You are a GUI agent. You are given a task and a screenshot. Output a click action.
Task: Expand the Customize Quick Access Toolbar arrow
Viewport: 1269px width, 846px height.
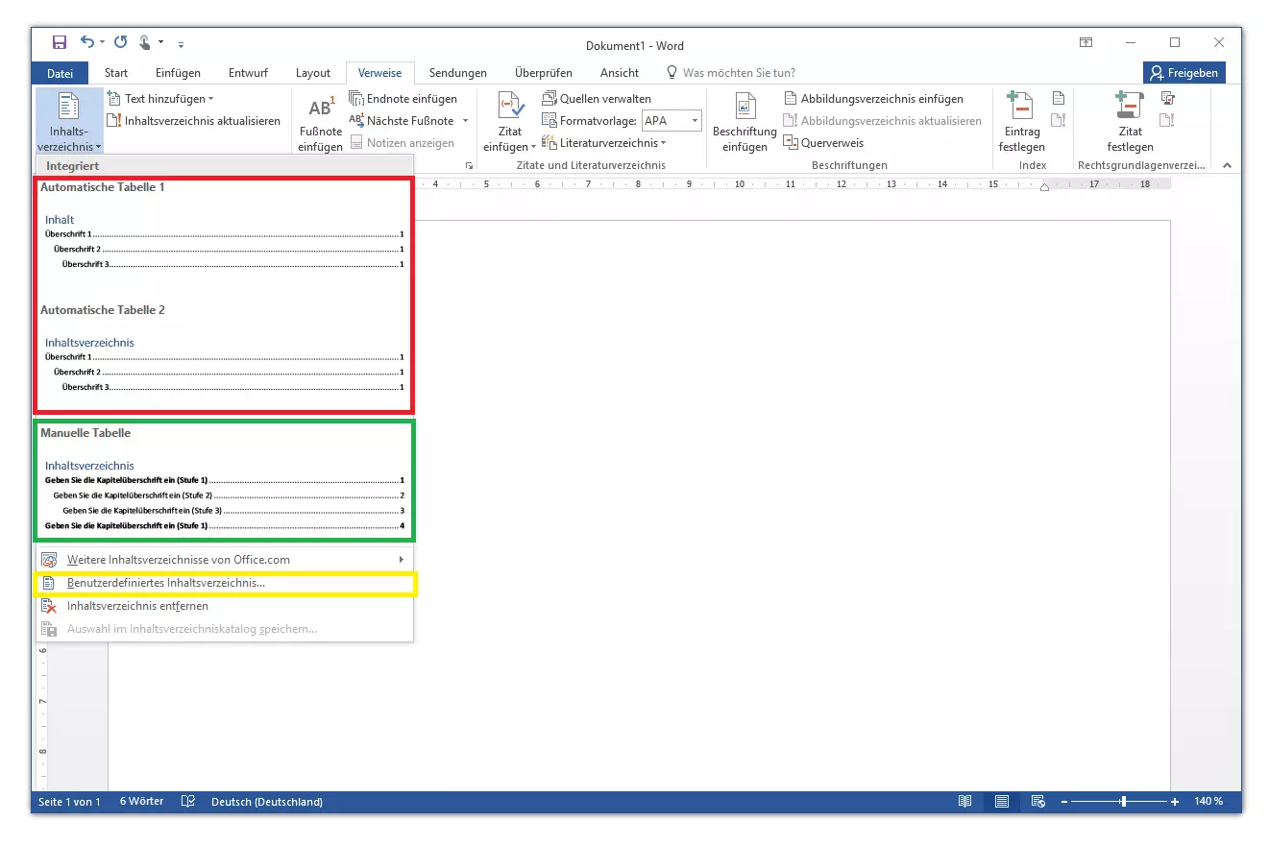[181, 43]
